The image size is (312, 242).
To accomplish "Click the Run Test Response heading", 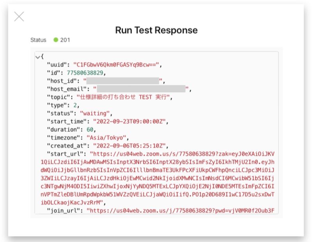I will click(156, 30).
